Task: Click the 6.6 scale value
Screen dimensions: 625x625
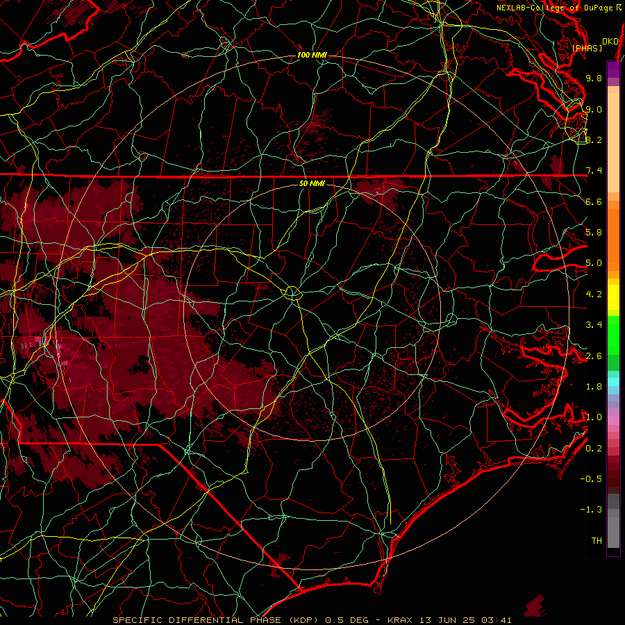Action: tap(594, 202)
